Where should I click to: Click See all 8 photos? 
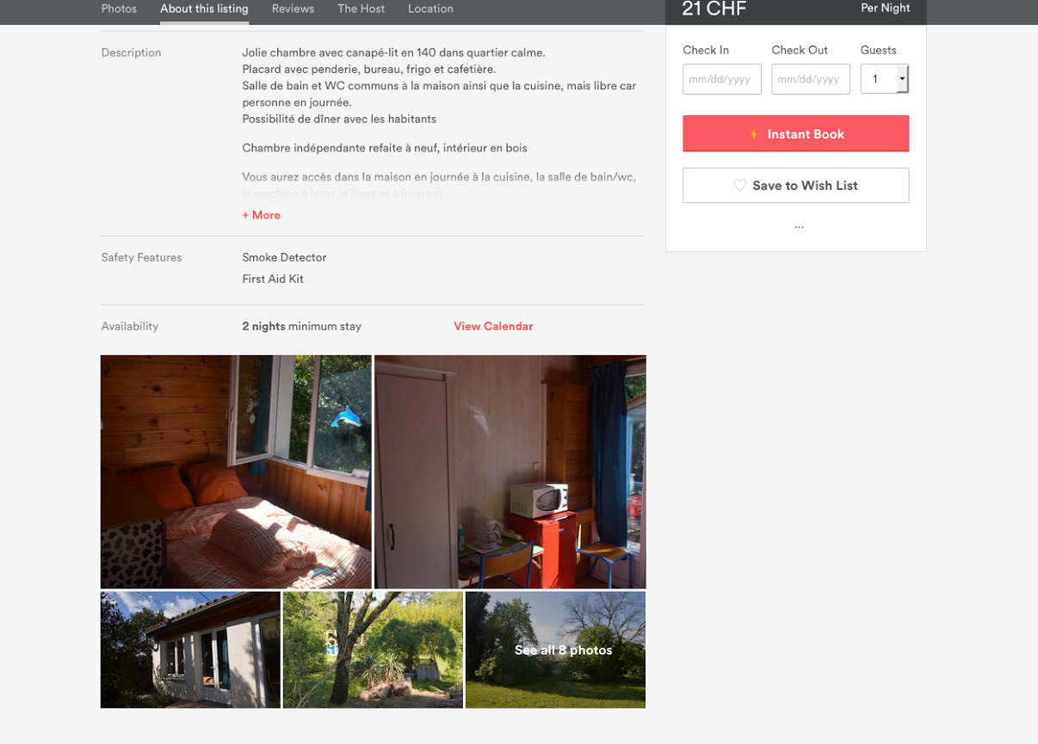pos(564,650)
